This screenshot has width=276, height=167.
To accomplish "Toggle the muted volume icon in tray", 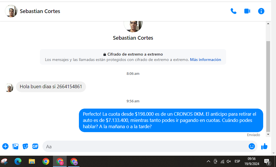I will coord(228,161).
